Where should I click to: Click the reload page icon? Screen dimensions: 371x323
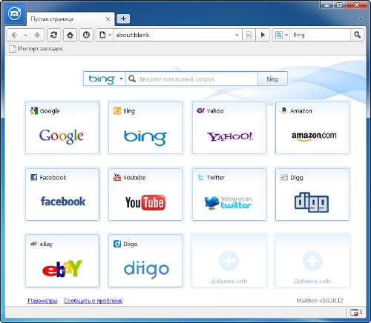click(x=53, y=35)
